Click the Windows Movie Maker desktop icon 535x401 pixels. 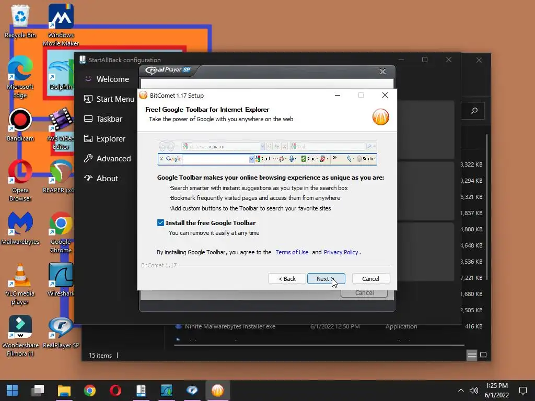pos(61,25)
